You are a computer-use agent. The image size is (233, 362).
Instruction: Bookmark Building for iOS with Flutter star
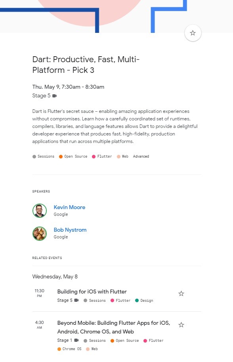click(181, 293)
